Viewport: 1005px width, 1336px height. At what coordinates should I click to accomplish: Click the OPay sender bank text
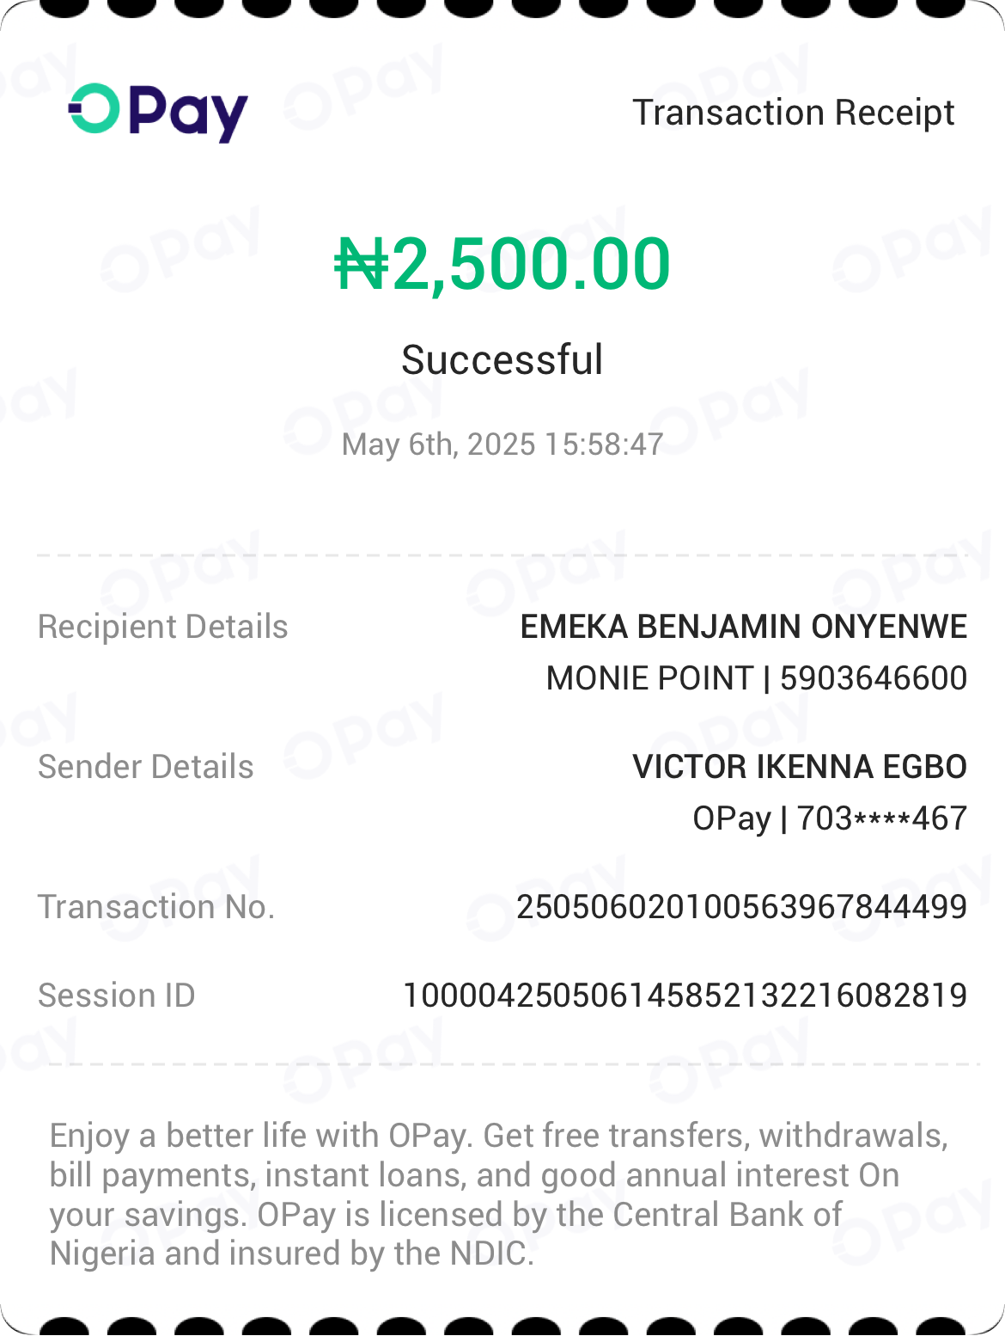tap(732, 818)
